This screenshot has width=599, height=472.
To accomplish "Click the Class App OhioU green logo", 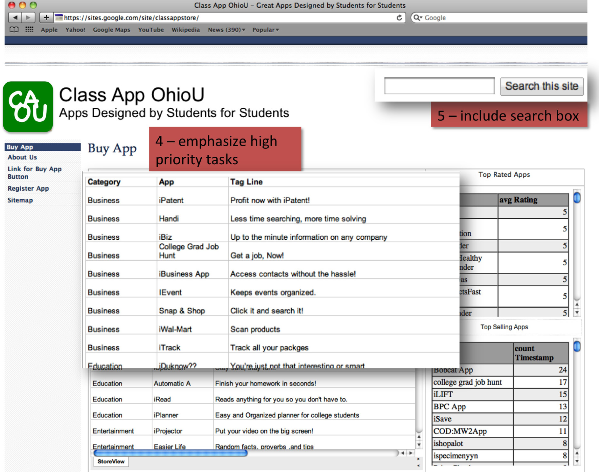I will point(28,106).
